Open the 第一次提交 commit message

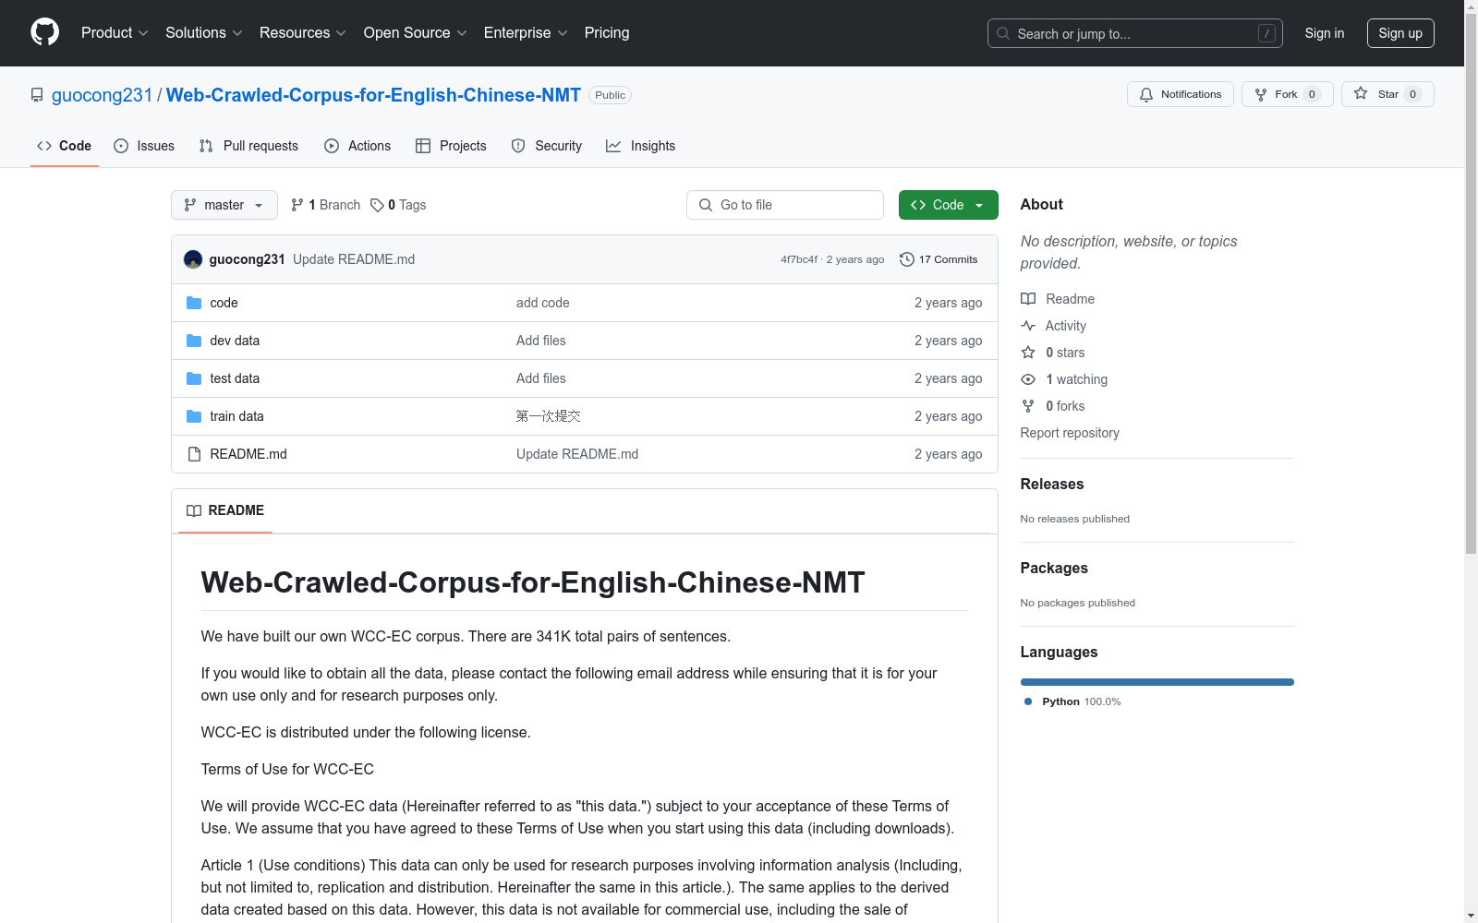point(549,416)
